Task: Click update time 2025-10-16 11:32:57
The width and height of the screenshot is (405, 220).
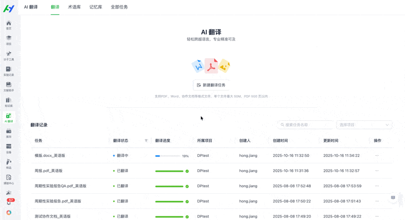Action: click(x=341, y=171)
